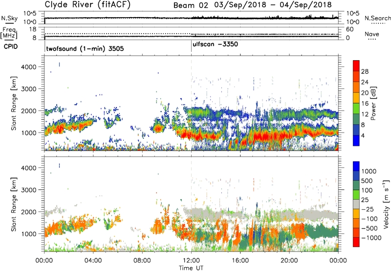The width and height of the screenshot is (391, 271).
Task: Select the 'Beam 02' label in the header
Action: click(x=191, y=5)
